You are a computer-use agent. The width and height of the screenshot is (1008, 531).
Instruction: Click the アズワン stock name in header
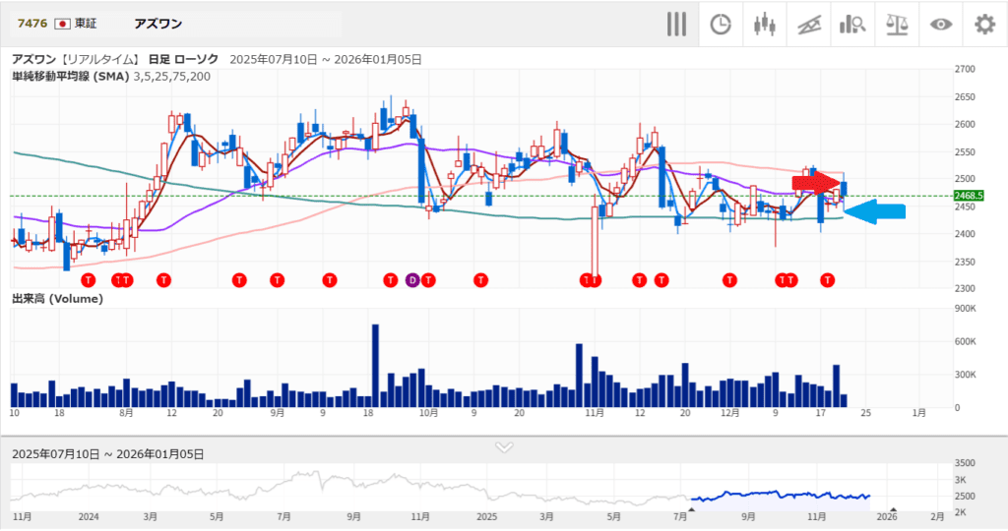pos(157,24)
